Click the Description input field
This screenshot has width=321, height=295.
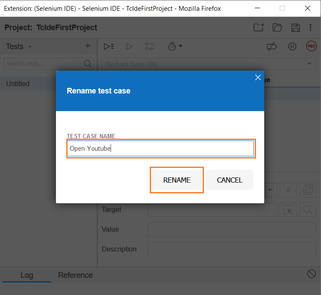pyautogui.click(x=232, y=249)
